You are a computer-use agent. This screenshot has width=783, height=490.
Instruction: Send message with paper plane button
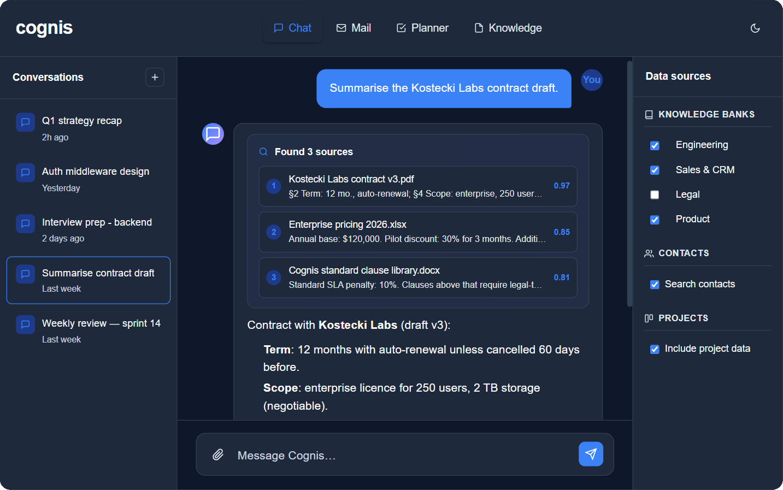coord(591,454)
